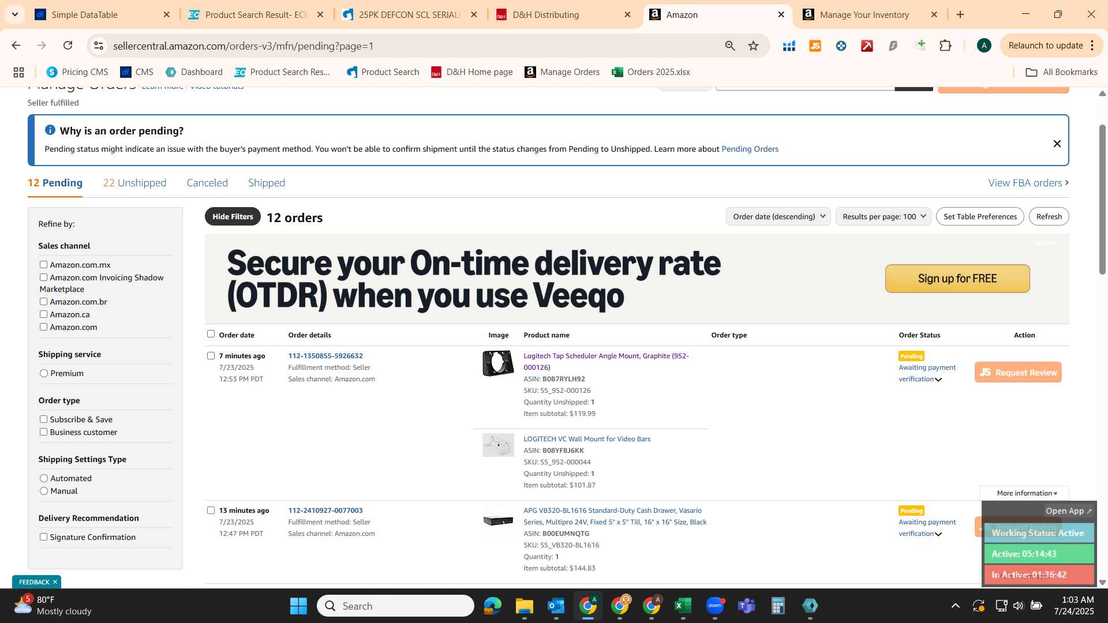Open Outlook from taskbar
The width and height of the screenshot is (1108, 623).
click(x=556, y=606)
